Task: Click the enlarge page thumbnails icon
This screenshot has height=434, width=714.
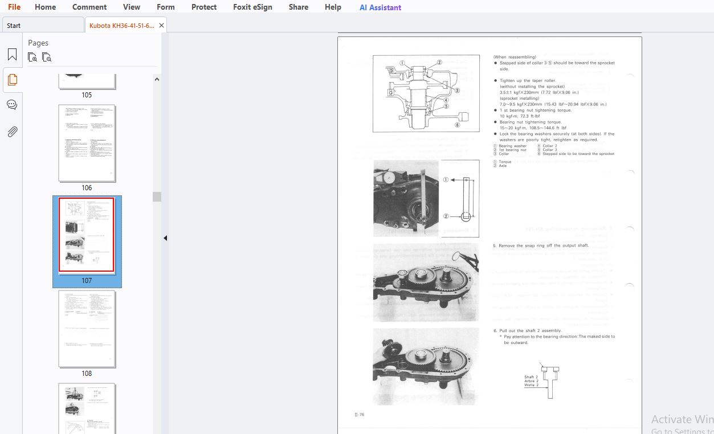Action: (x=32, y=57)
